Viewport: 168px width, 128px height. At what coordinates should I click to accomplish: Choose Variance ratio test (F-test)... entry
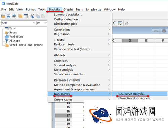click(80, 49)
